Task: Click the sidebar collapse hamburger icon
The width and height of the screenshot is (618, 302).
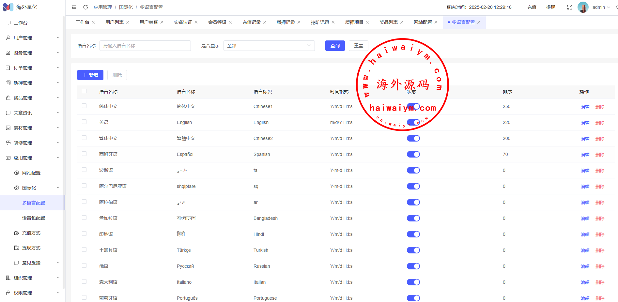Action: (74, 7)
